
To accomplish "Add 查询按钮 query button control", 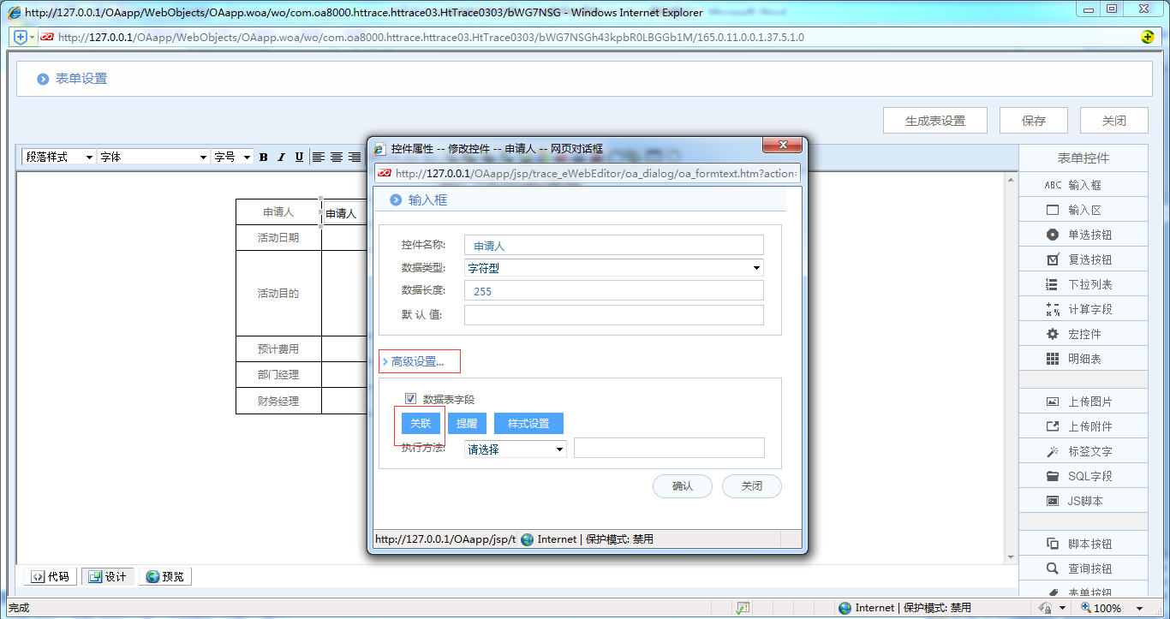I will pos(1083,568).
